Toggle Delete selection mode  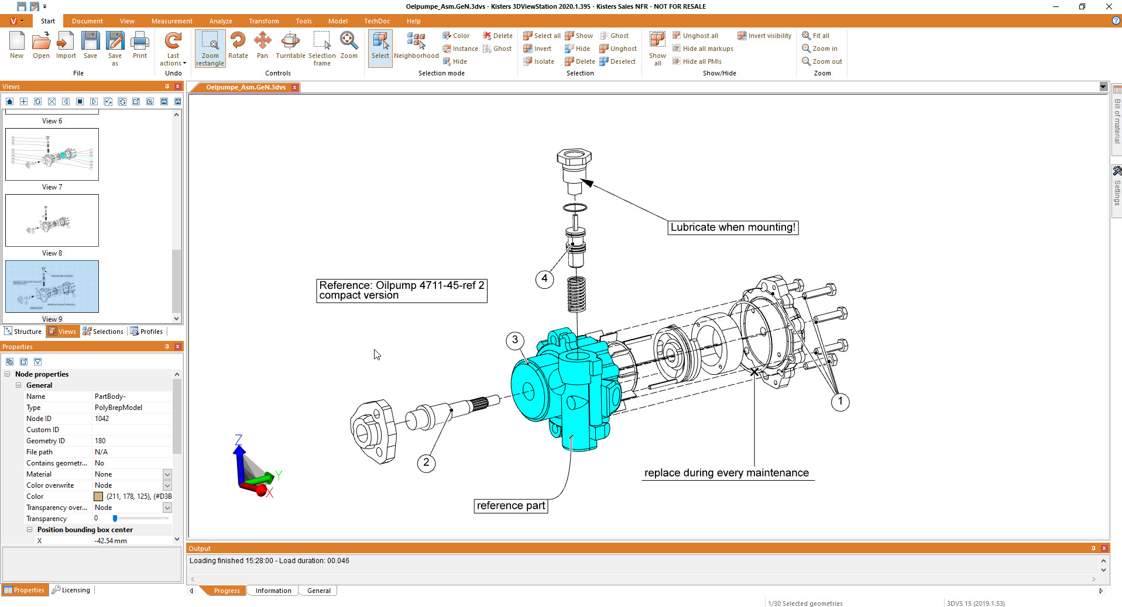coord(497,36)
